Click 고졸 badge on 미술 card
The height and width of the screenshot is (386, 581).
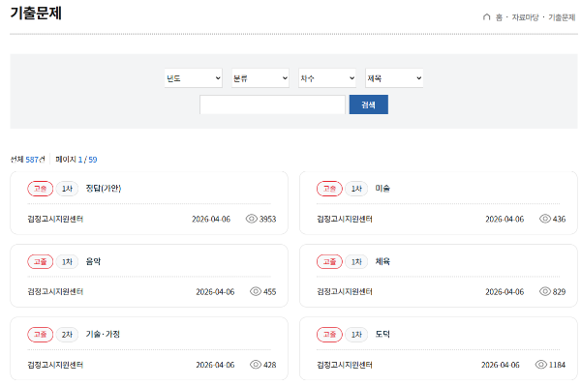tap(329, 189)
